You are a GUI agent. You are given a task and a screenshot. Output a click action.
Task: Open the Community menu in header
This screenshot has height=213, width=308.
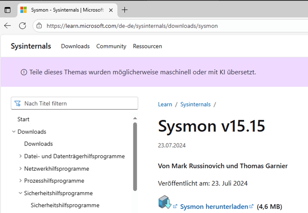111,46
